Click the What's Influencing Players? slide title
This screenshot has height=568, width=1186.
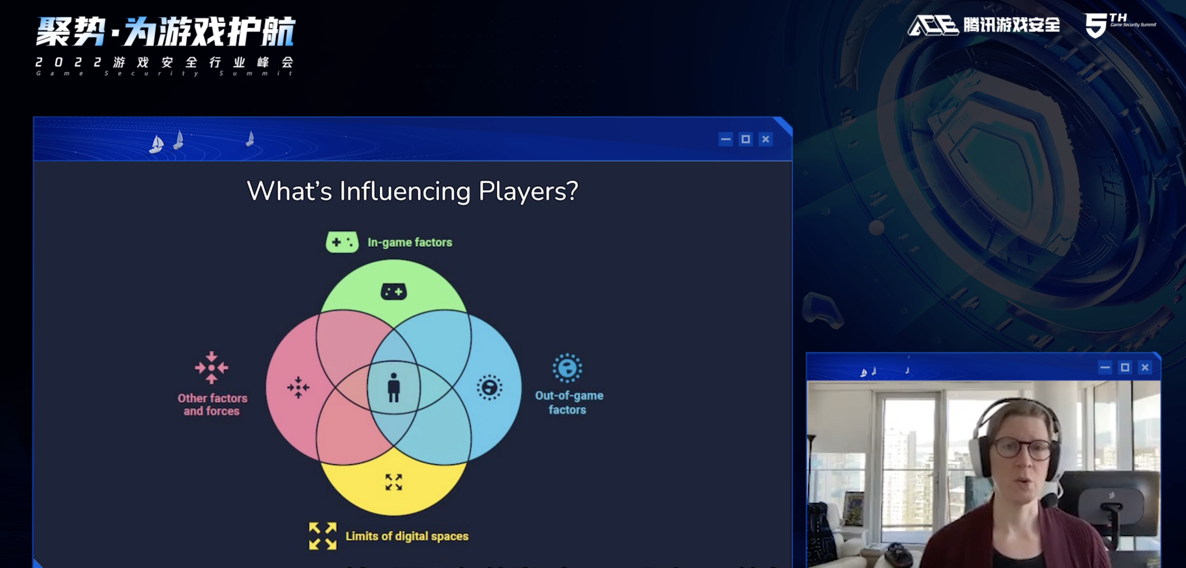pos(412,191)
